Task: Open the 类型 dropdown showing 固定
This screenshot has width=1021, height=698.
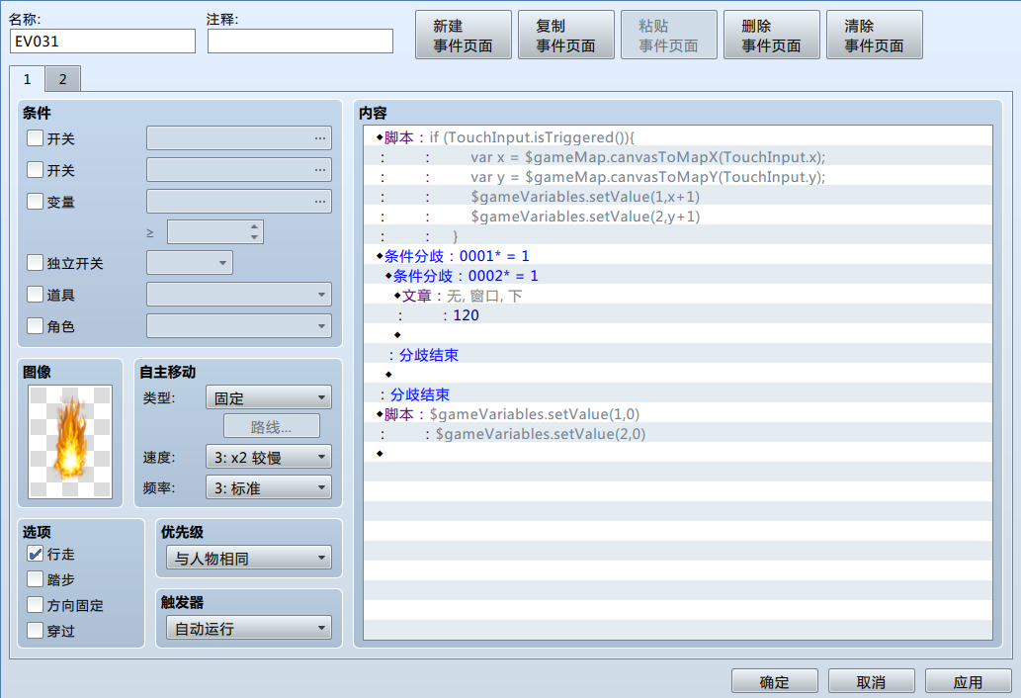Action: [268, 397]
